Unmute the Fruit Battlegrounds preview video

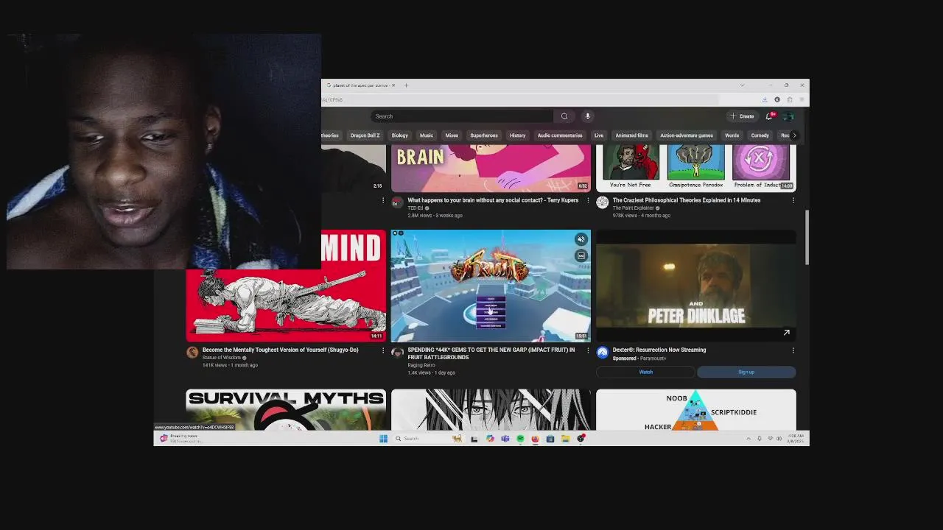pyautogui.click(x=581, y=239)
